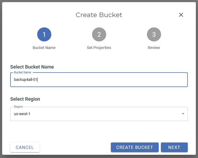Click the small Bucket Name floating label
Screen dimensions: 198x158
point(23,72)
